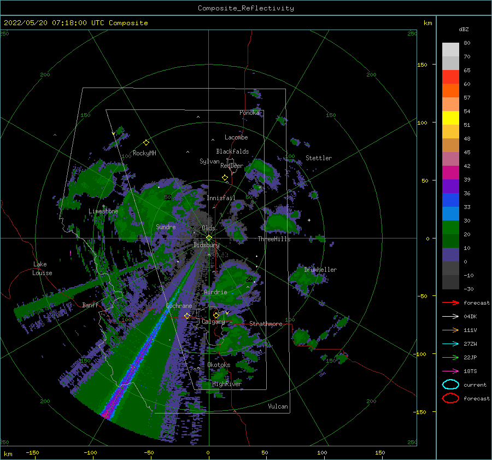492x460 pixels.
Task: Click the yellow diamond marker above Calgary
Action: pyautogui.click(x=216, y=315)
